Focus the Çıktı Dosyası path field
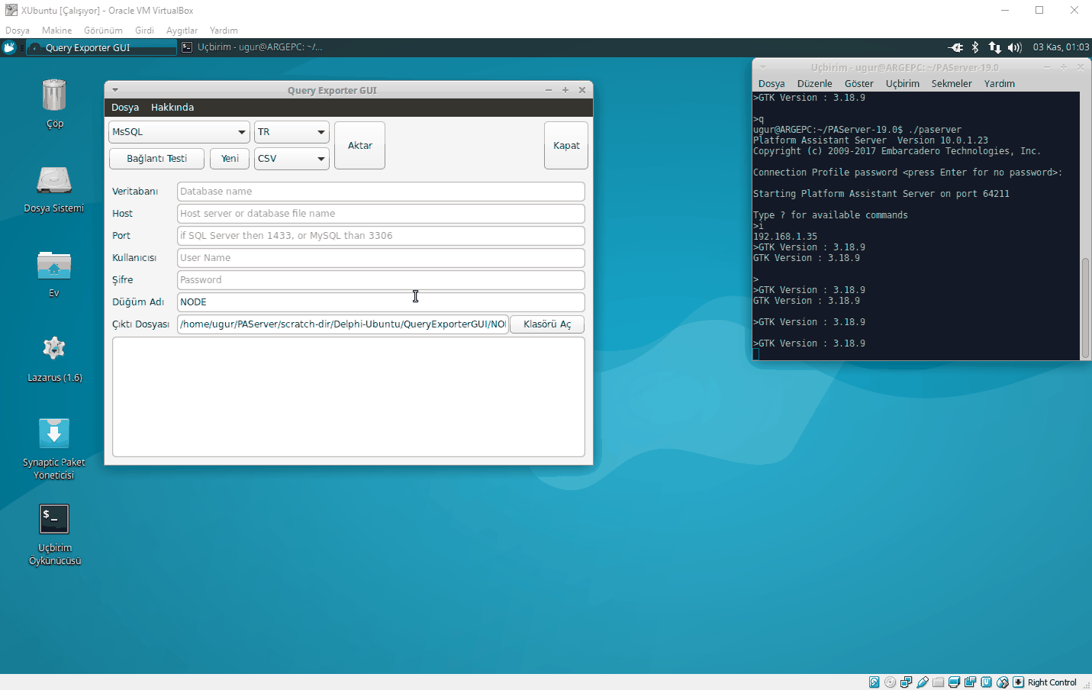 point(343,324)
